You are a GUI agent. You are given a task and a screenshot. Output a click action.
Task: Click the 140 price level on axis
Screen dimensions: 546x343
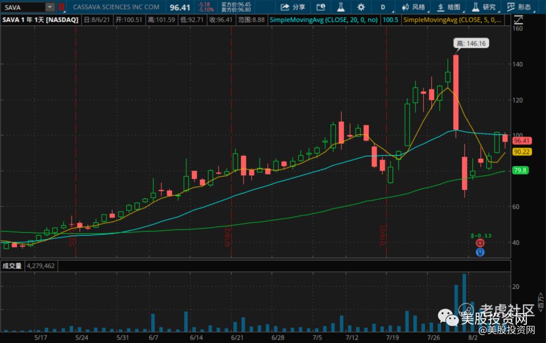pos(518,64)
